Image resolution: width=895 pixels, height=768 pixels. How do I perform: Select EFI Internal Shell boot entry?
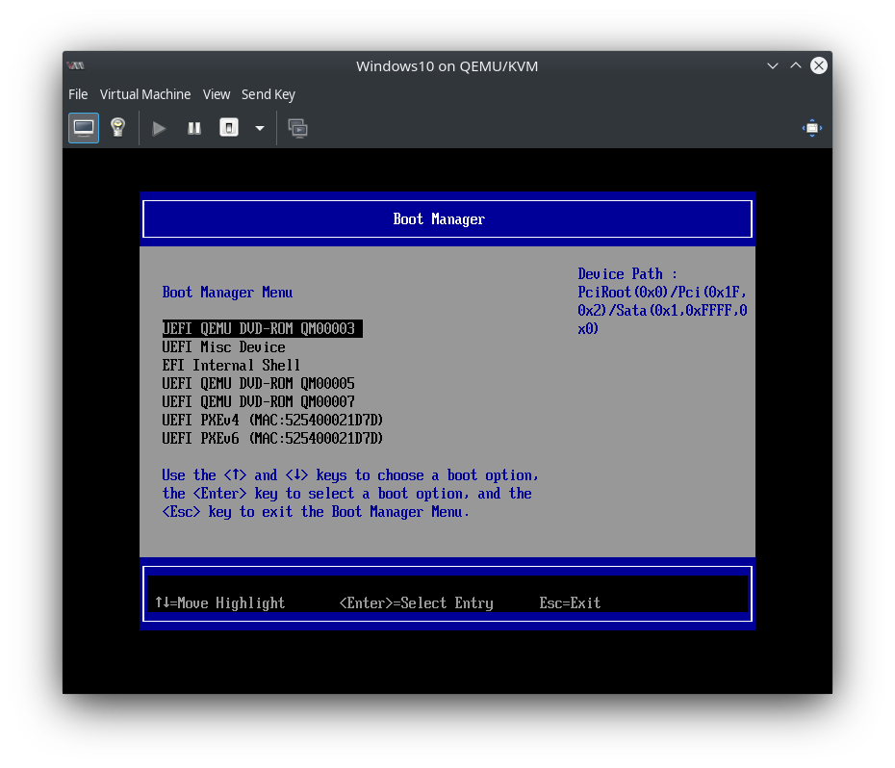[231, 366]
